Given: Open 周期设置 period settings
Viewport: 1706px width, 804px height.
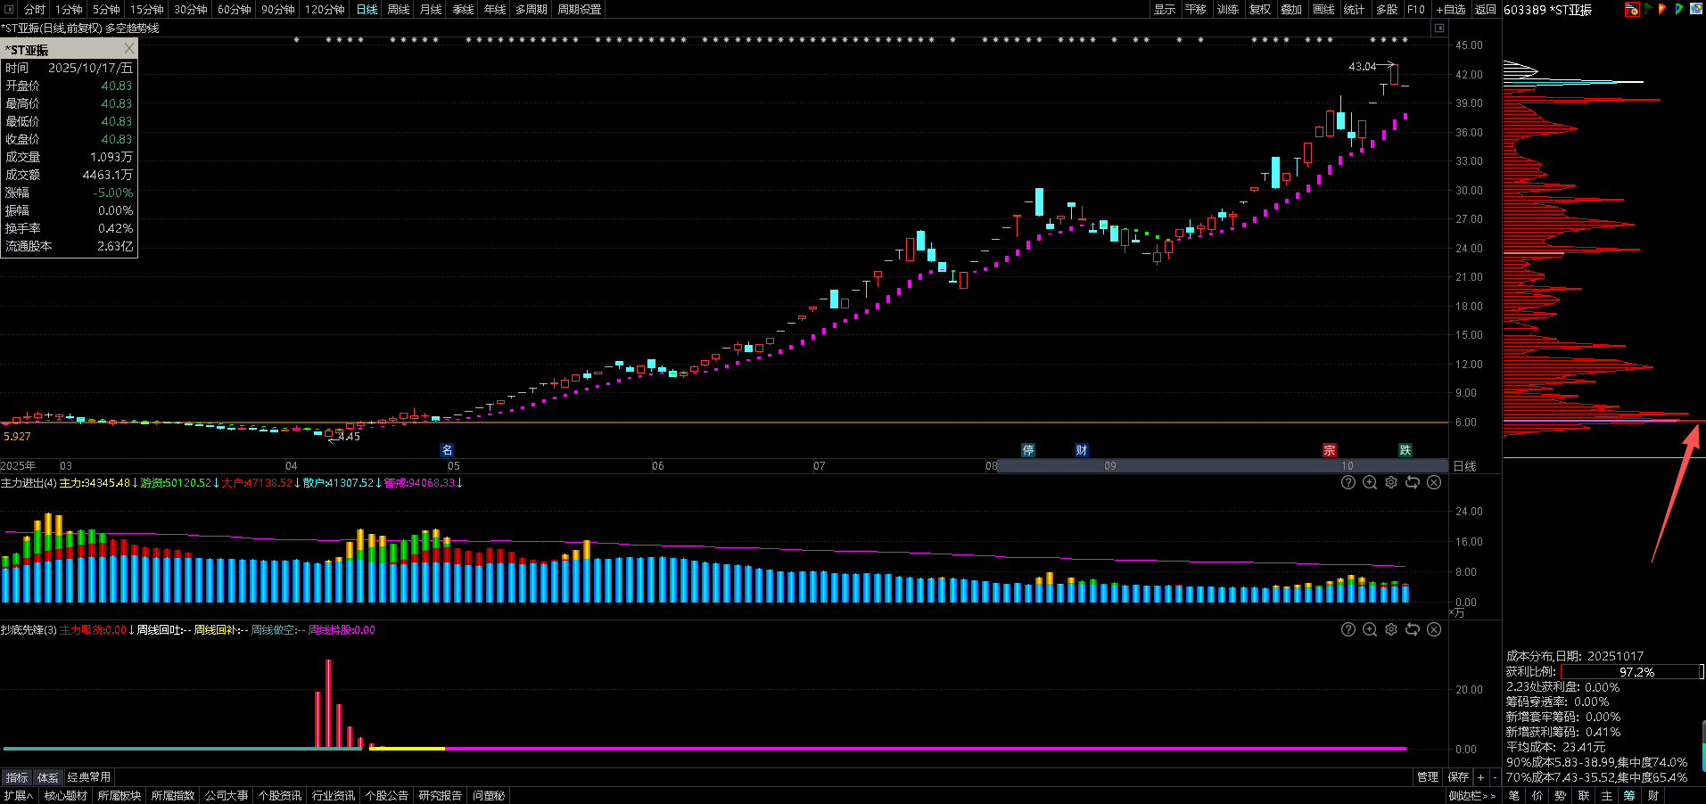Looking at the screenshot, I should coord(579,9).
